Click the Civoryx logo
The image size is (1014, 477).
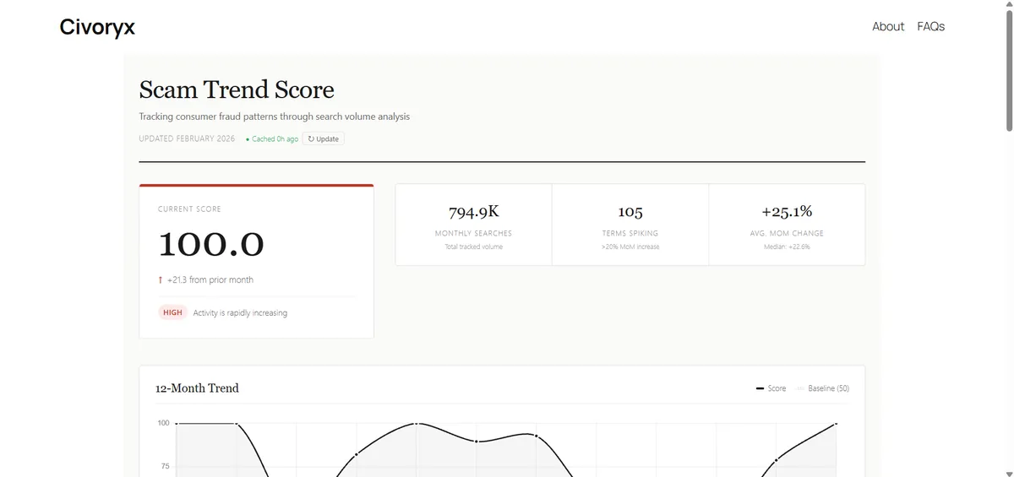click(97, 27)
